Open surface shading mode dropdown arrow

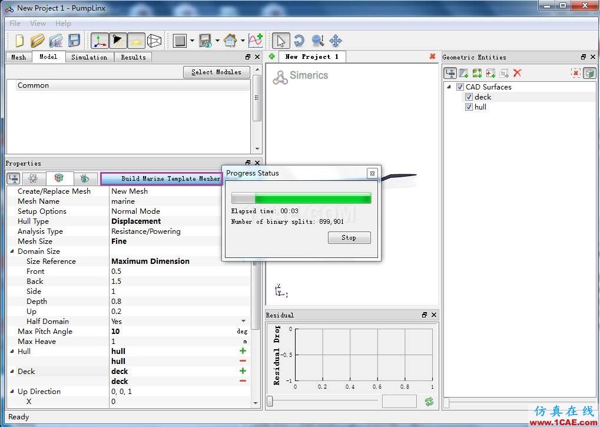click(x=192, y=41)
